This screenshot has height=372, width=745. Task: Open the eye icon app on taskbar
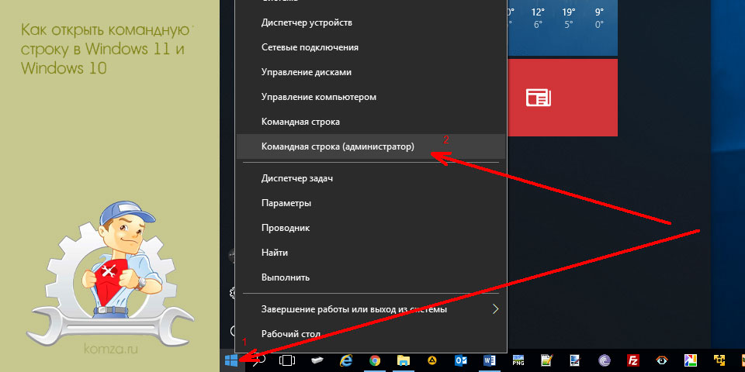click(661, 360)
